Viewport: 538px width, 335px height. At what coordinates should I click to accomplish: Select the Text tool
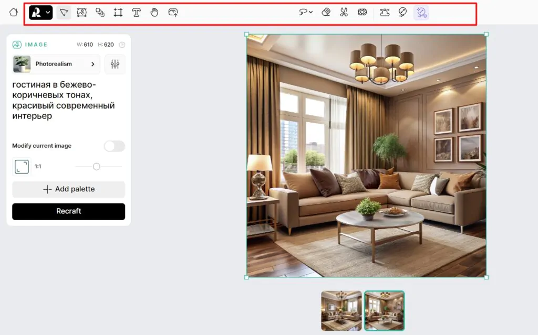[136, 13]
